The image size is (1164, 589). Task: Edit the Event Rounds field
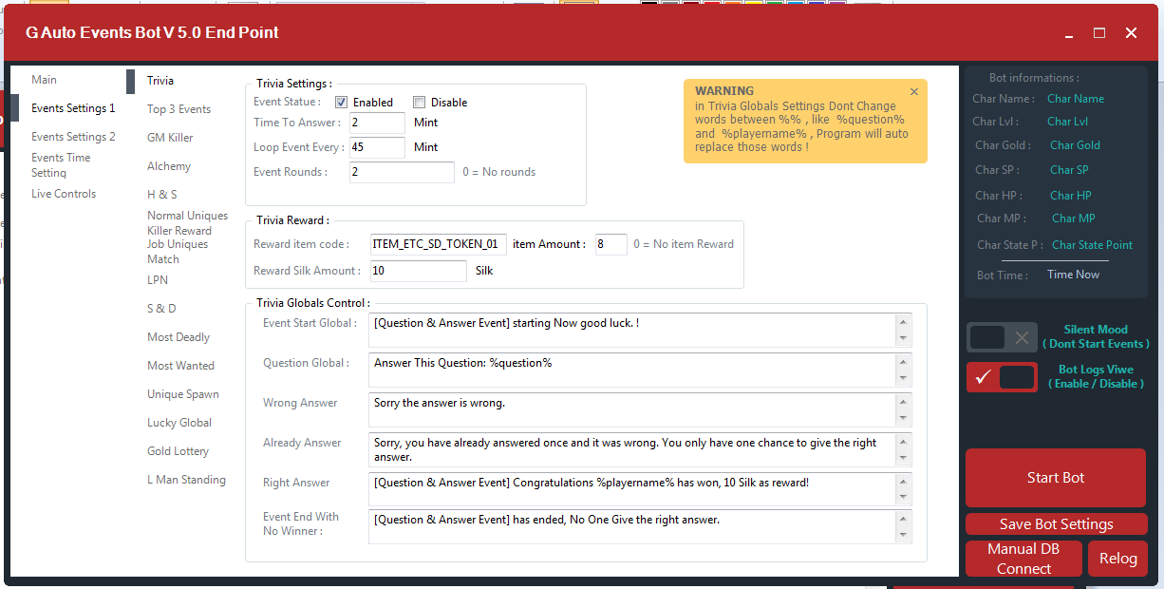click(401, 172)
